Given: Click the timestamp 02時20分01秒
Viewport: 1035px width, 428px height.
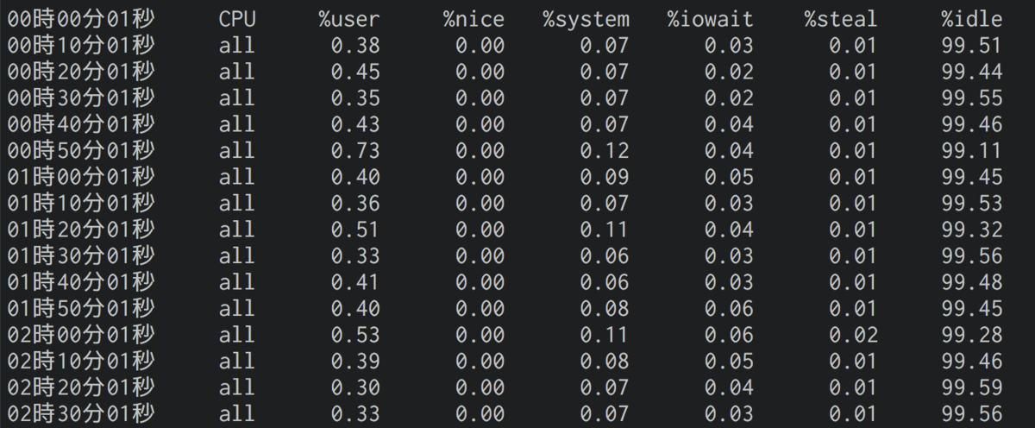Looking at the screenshot, I should tap(81, 388).
